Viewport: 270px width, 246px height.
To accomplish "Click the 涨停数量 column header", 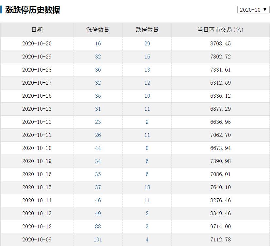I will (x=98, y=30).
